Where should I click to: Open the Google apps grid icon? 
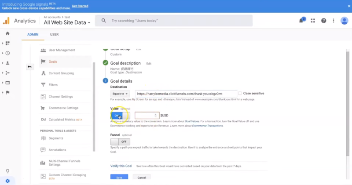pos(313,21)
